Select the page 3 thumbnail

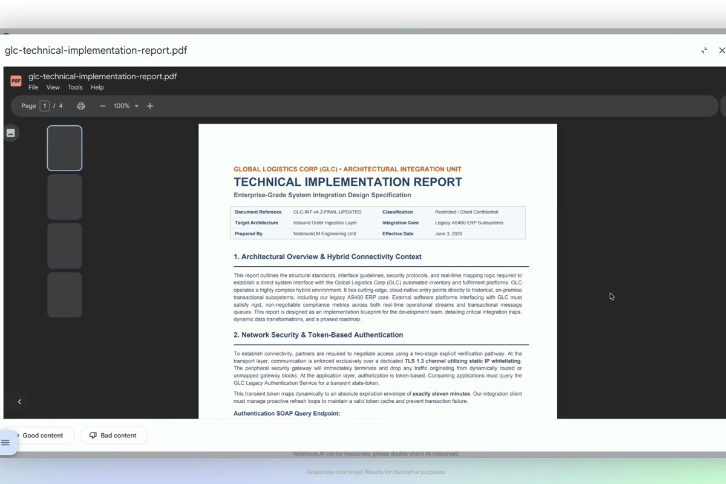coord(65,246)
